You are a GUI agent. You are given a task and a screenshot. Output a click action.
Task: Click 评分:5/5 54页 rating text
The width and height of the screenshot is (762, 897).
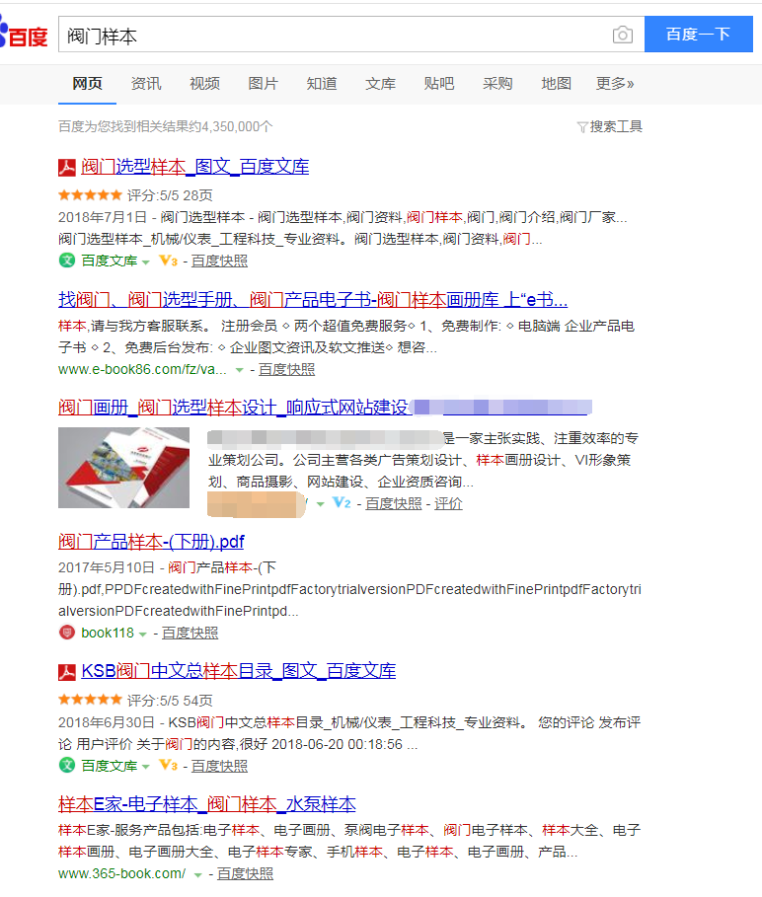(170, 701)
